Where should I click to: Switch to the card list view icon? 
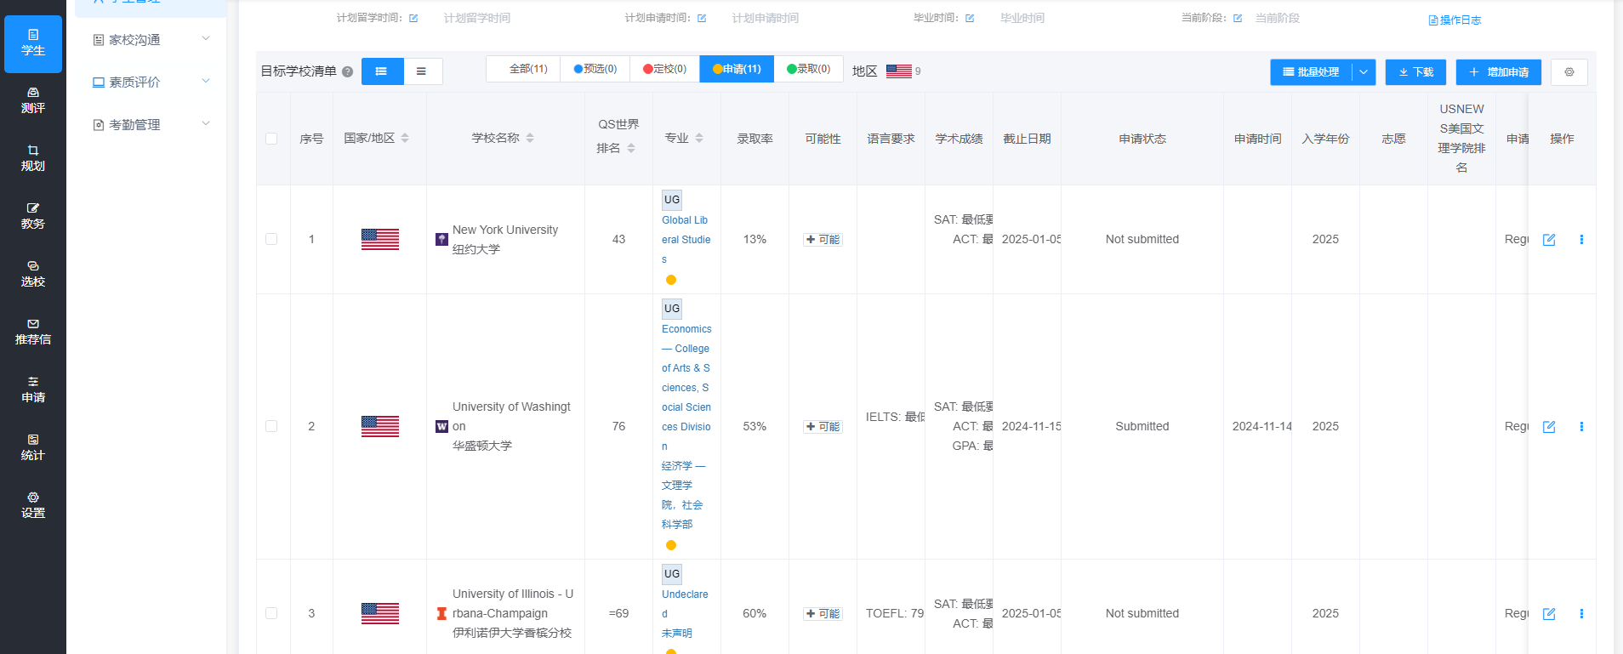point(381,71)
